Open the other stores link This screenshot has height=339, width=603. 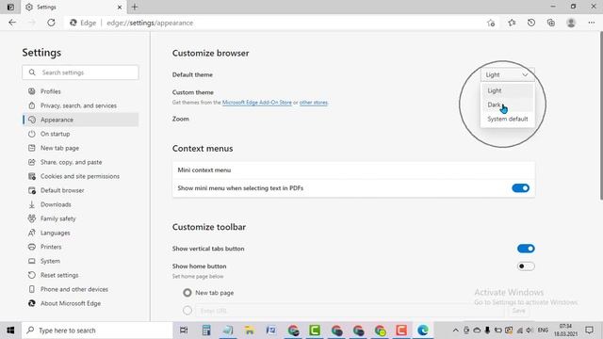pyautogui.click(x=314, y=103)
